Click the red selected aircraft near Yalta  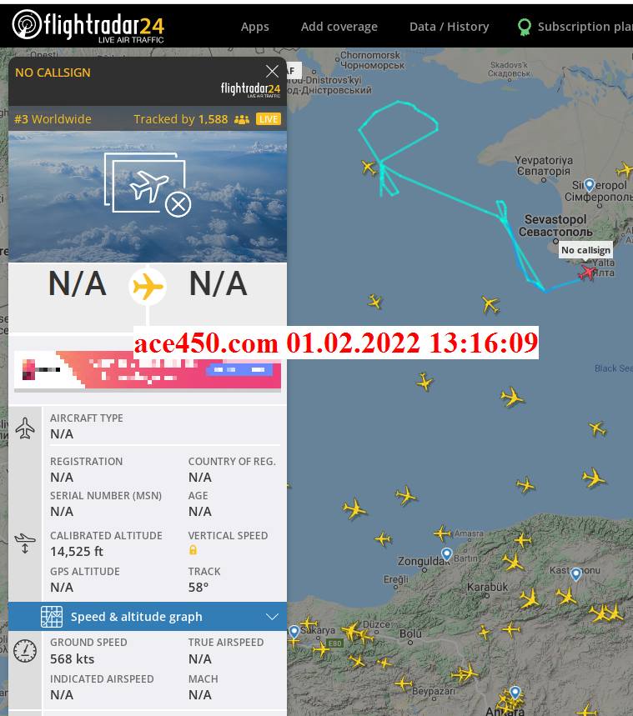587,273
